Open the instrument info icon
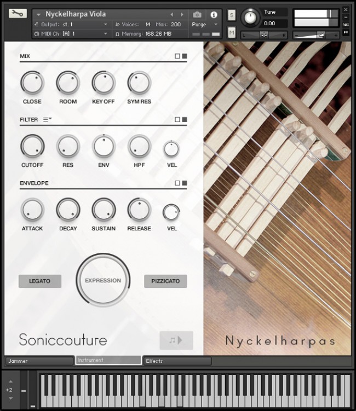The image size is (356, 411). click(x=214, y=14)
